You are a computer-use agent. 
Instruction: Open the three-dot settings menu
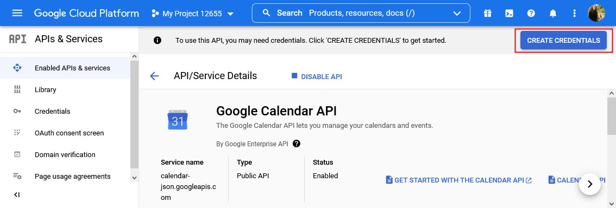click(574, 14)
